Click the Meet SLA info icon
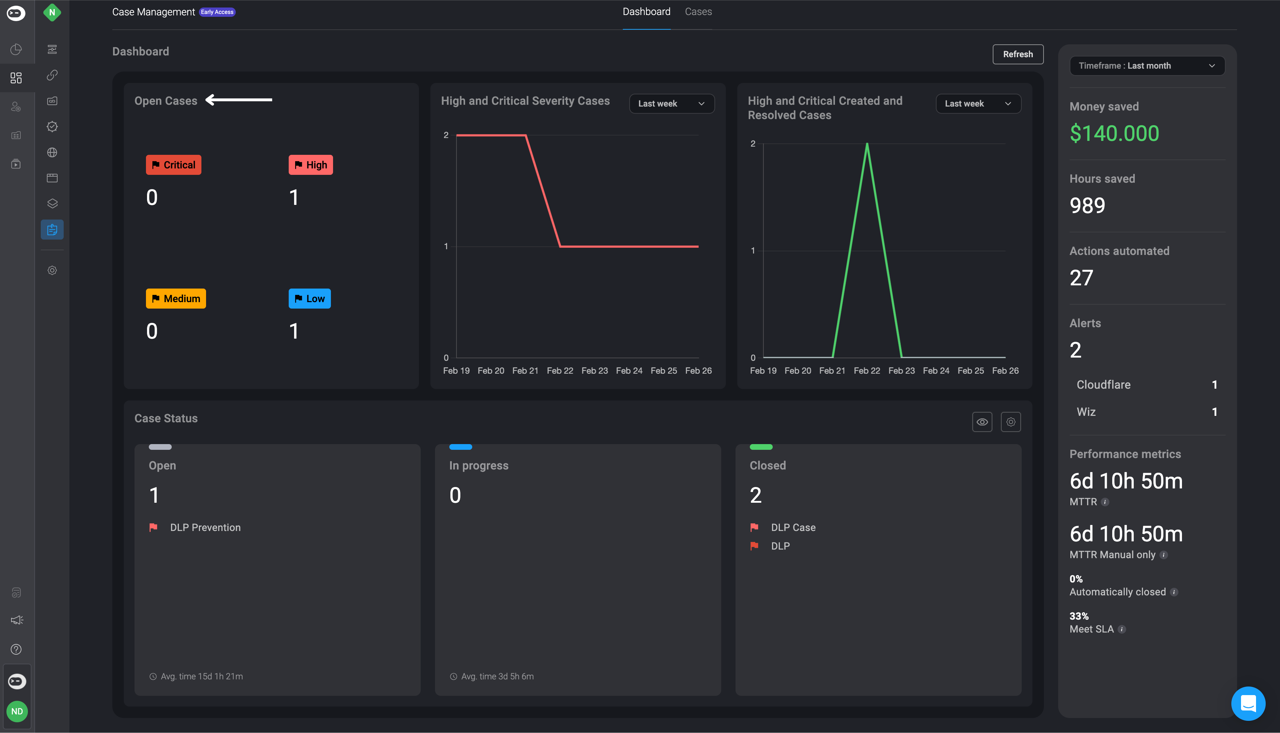This screenshot has width=1280, height=733. tap(1122, 629)
